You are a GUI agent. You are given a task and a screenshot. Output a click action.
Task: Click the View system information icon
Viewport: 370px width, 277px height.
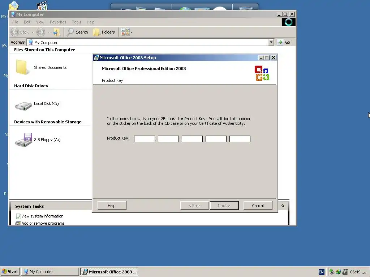pyautogui.click(x=18, y=216)
